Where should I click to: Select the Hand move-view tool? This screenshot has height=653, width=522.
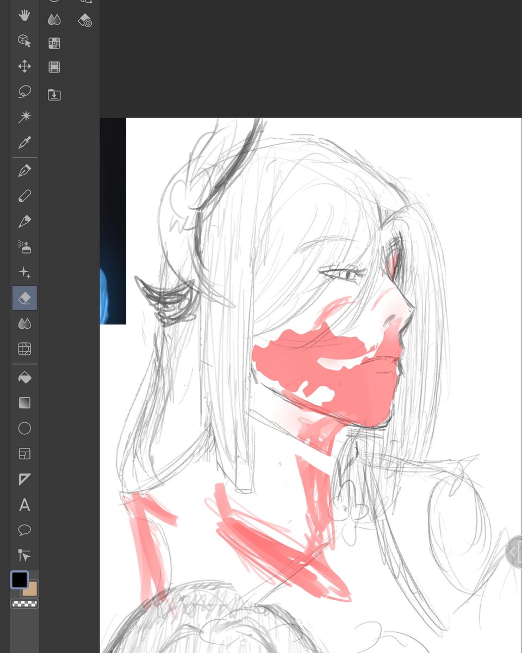click(x=24, y=15)
